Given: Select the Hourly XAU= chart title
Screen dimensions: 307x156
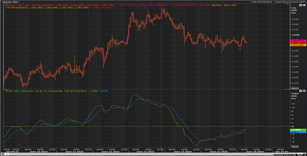Looking at the screenshot, I should [x=11, y=2].
